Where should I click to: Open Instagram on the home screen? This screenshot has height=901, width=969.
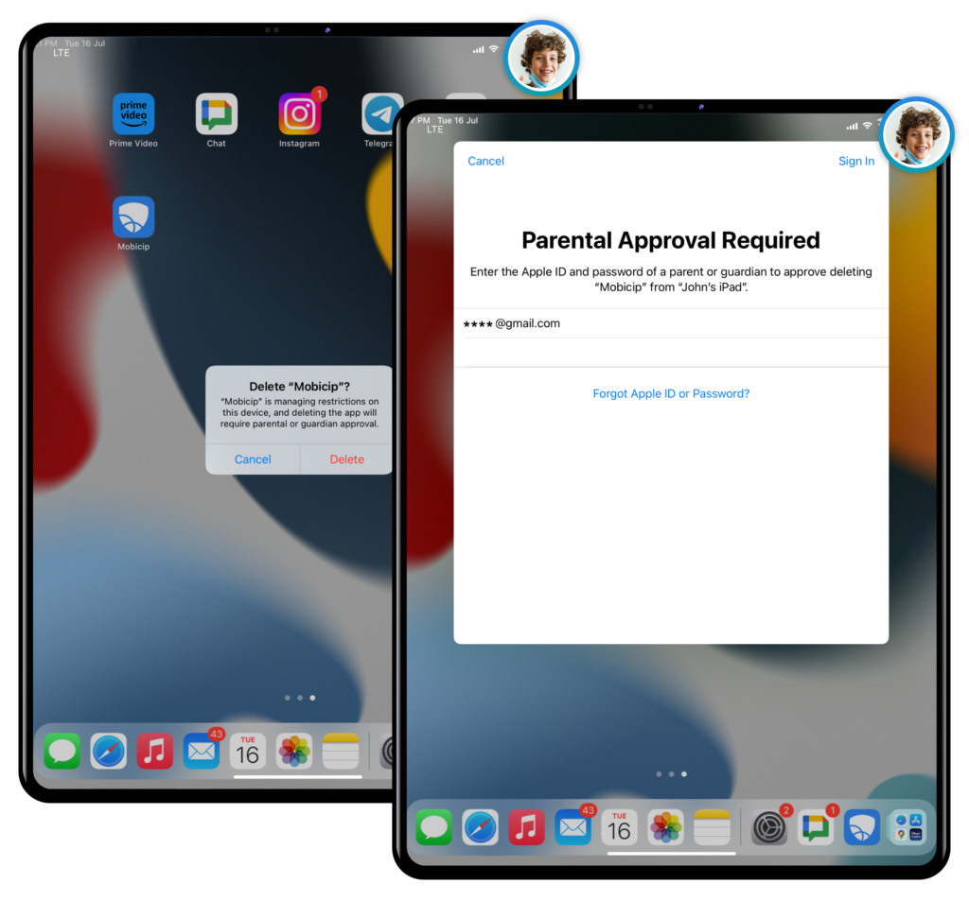299,114
